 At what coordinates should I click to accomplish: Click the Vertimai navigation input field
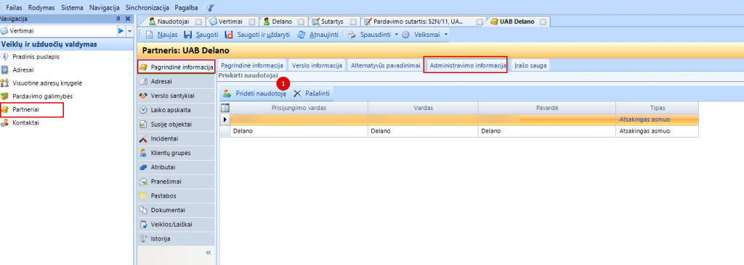58,30
